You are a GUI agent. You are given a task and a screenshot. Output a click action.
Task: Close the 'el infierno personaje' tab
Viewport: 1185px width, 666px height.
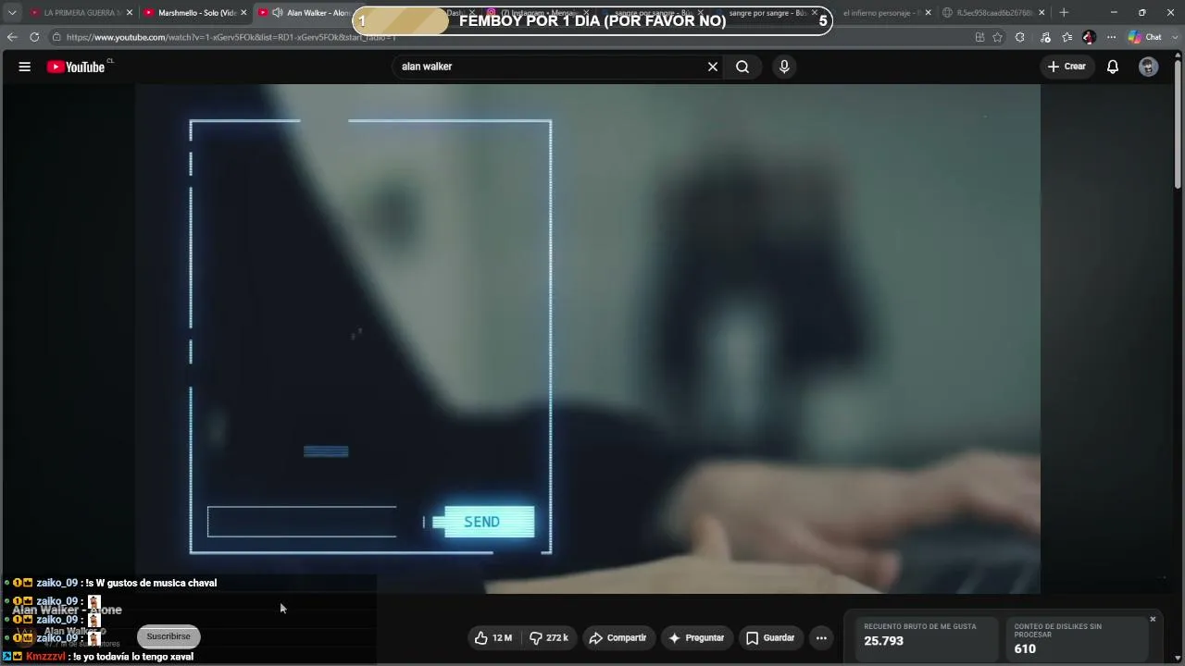(927, 13)
